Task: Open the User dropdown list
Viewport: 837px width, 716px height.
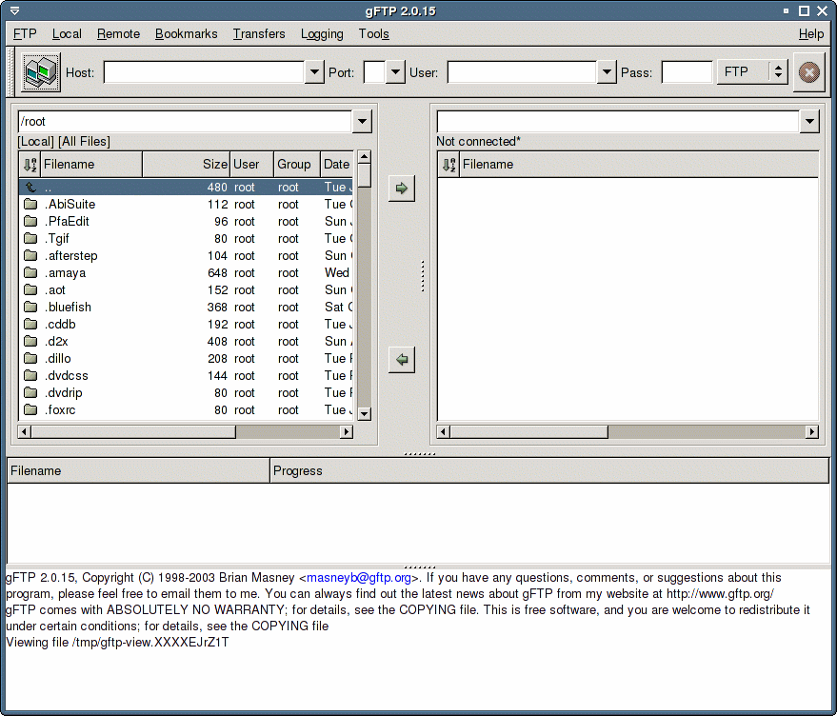Action: click(607, 72)
